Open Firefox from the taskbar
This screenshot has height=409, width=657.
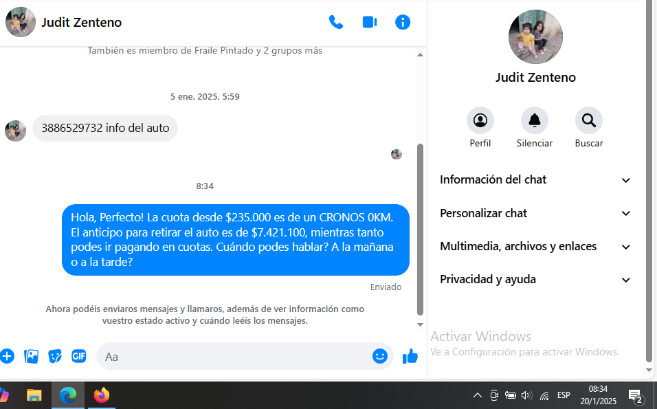pyautogui.click(x=102, y=395)
